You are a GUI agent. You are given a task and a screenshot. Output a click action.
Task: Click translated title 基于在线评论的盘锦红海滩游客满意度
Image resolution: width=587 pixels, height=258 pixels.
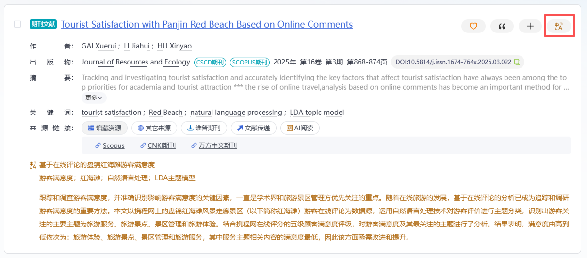coord(97,165)
